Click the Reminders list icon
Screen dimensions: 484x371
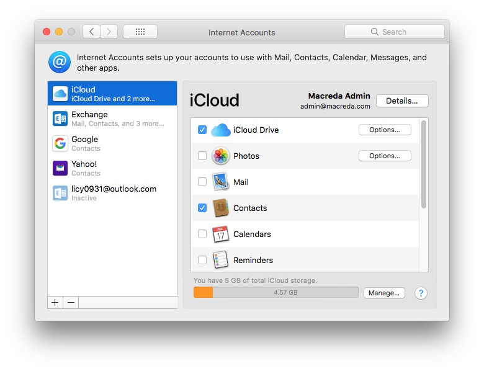pos(220,260)
